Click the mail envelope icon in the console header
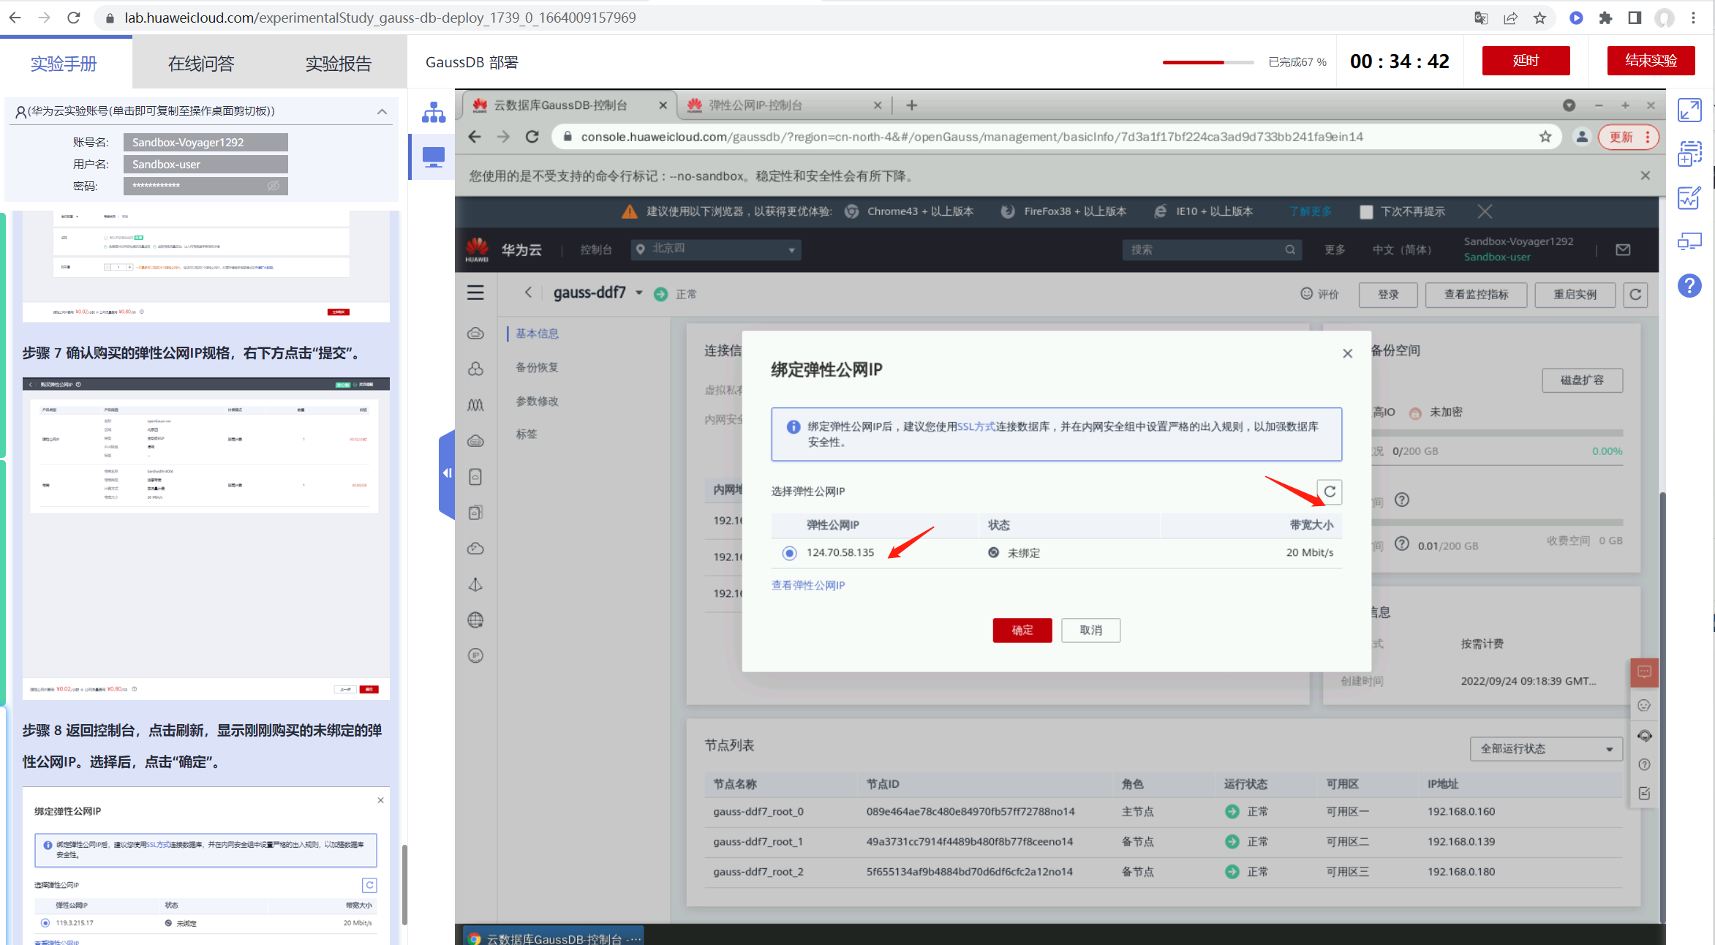 [1623, 250]
